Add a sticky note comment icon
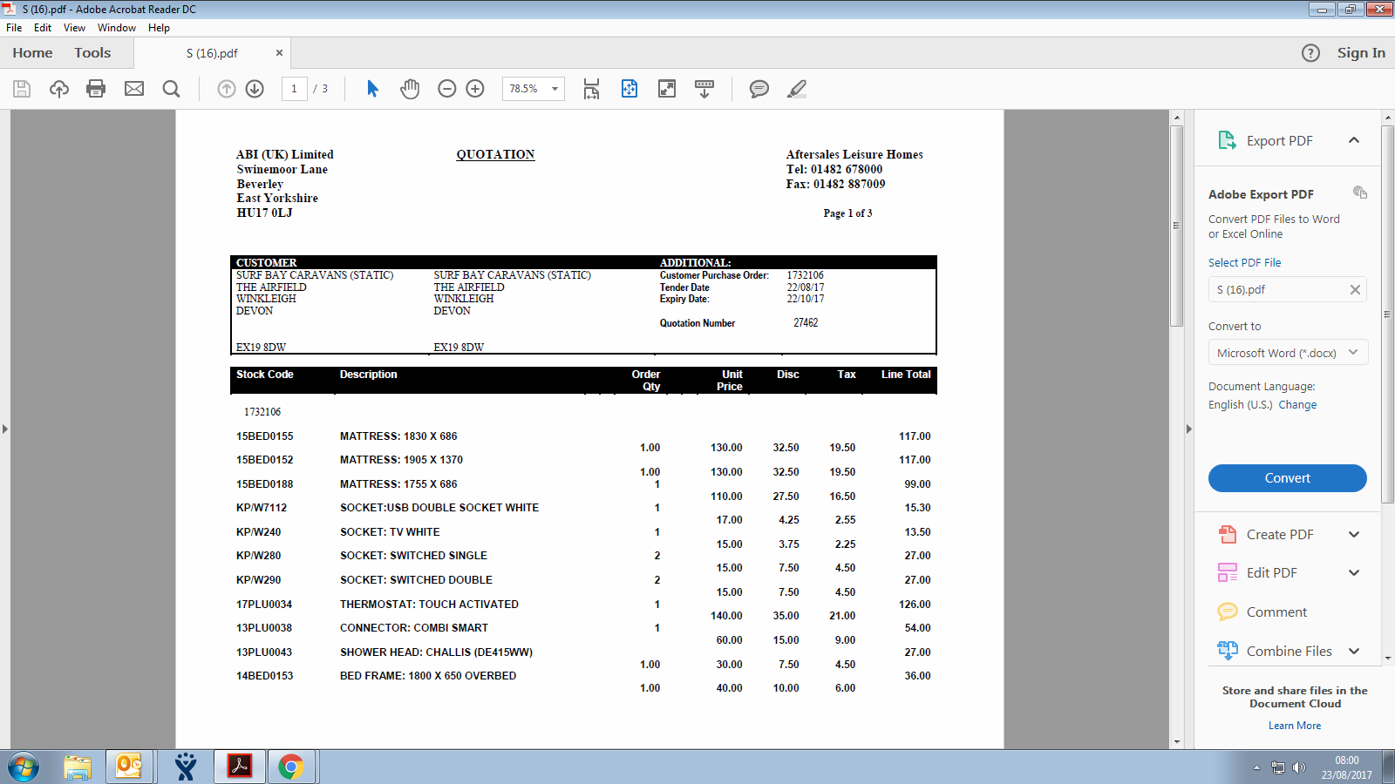This screenshot has width=1395, height=784. [x=759, y=89]
